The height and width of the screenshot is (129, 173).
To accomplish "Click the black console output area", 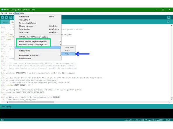I will pyautogui.click(x=86, y=114).
